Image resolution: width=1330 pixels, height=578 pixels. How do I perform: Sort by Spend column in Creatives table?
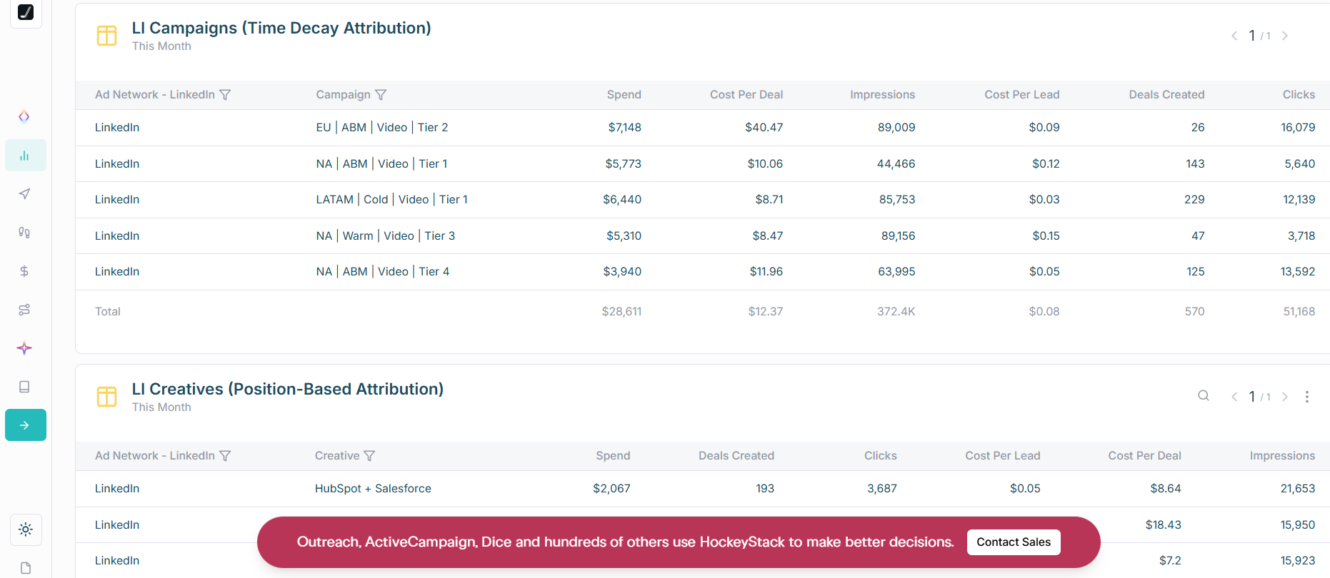point(613,455)
